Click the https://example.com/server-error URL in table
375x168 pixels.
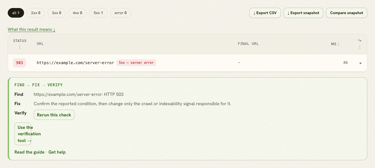coord(75,63)
